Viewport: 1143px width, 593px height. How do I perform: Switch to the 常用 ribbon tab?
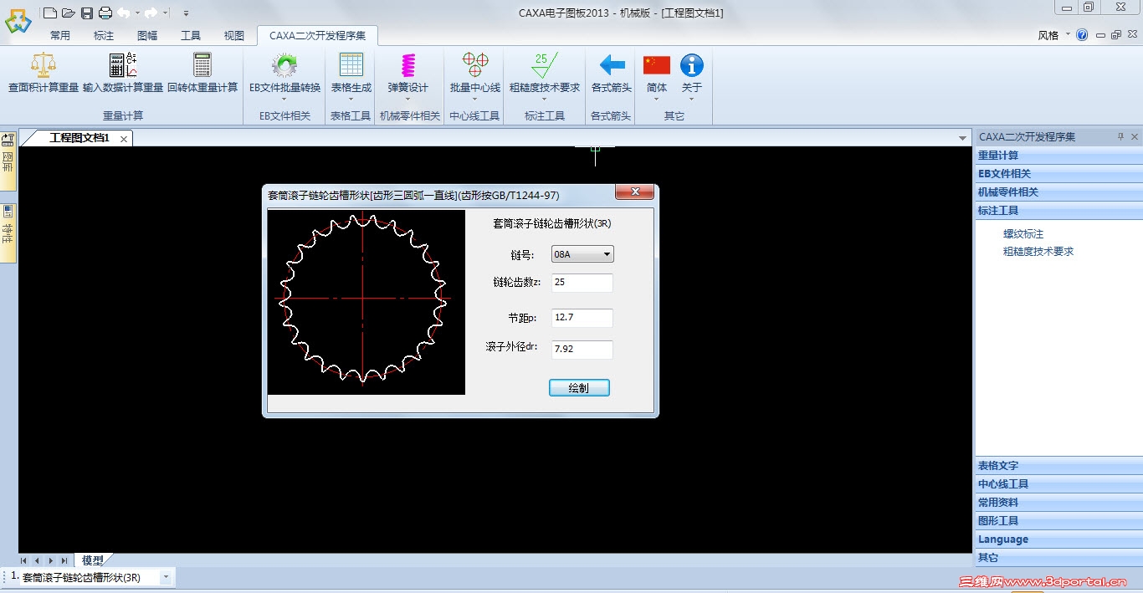[x=60, y=36]
